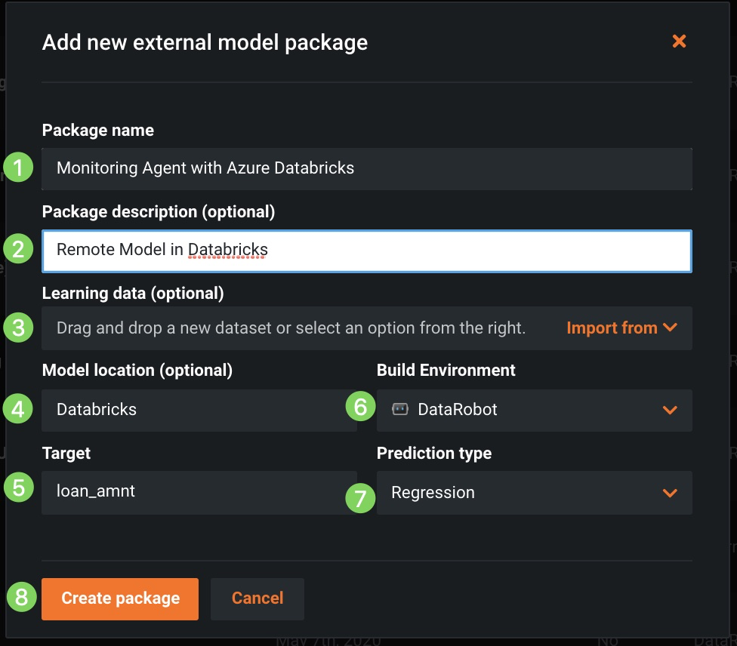Click the green step 1 badge
737x646 pixels.
[19, 168]
